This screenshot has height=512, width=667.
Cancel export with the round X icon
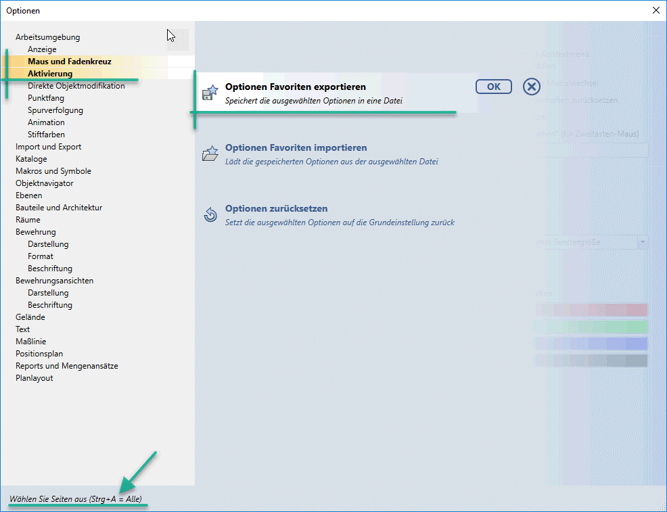point(532,87)
